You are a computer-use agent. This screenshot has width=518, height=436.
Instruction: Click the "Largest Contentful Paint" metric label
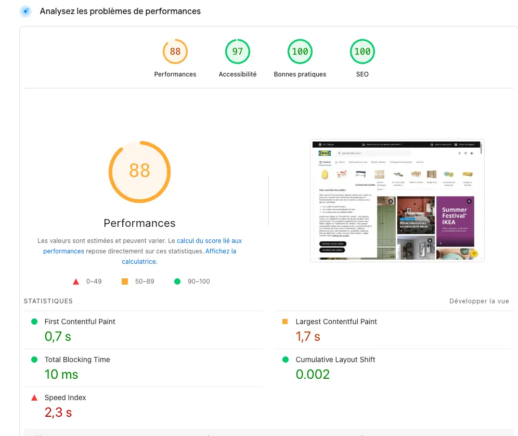coord(336,322)
